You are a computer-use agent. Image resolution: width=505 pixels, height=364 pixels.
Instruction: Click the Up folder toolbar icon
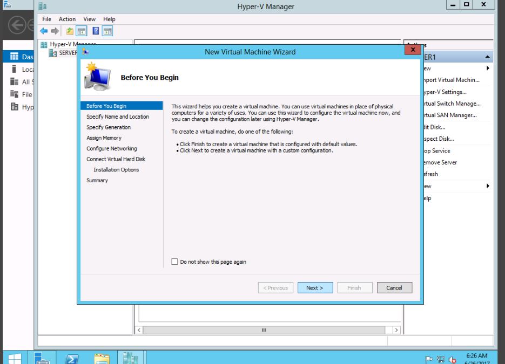[70, 31]
